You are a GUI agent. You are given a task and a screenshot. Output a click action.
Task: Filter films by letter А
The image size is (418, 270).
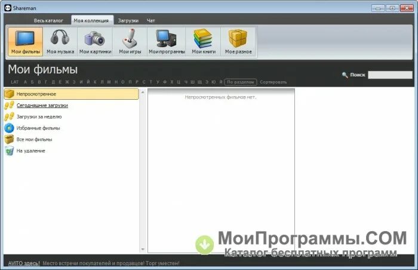click(25, 82)
